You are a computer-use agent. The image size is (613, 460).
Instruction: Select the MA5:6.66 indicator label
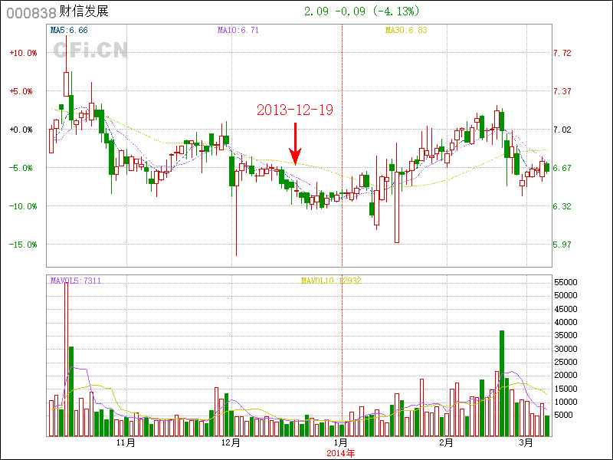pyautogui.click(x=69, y=30)
